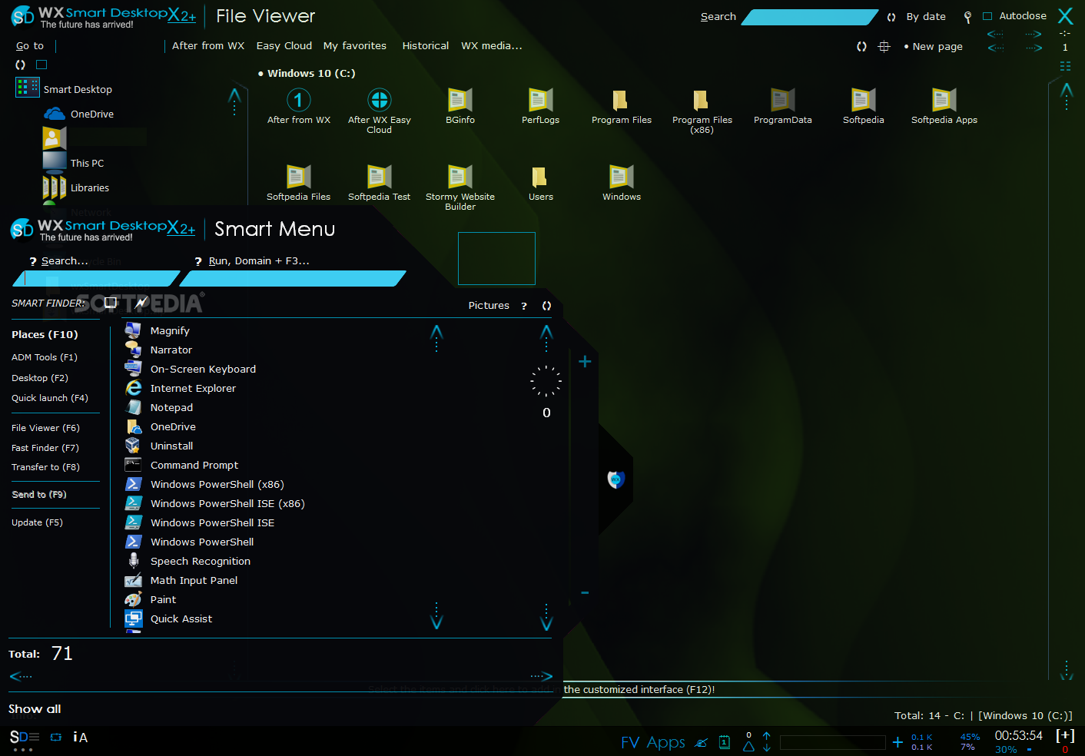Click the grid view icon below page number
This screenshot has width=1085, height=756.
[1065, 66]
